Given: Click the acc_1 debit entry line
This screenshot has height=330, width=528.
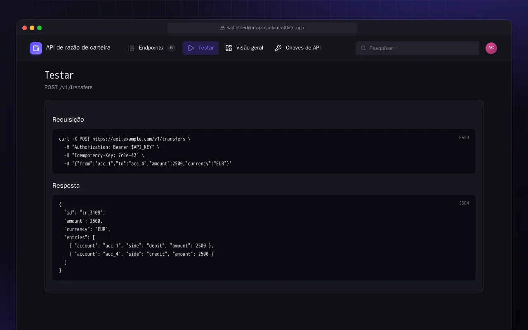Looking at the screenshot, I should (x=141, y=246).
